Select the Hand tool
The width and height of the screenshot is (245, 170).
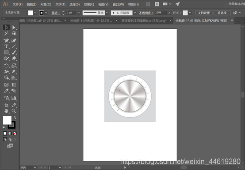coord(6,111)
